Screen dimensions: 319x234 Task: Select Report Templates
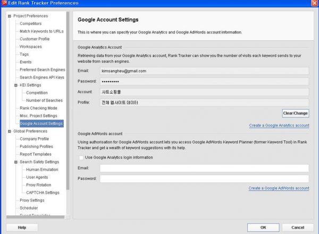(36, 154)
